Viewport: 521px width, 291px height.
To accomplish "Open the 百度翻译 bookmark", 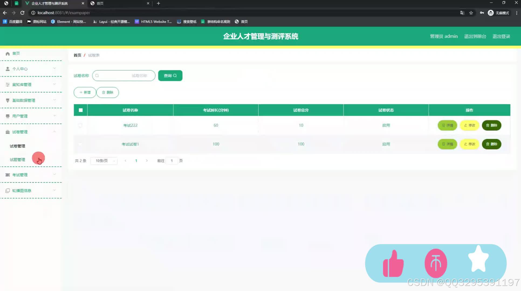I will point(13,22).
